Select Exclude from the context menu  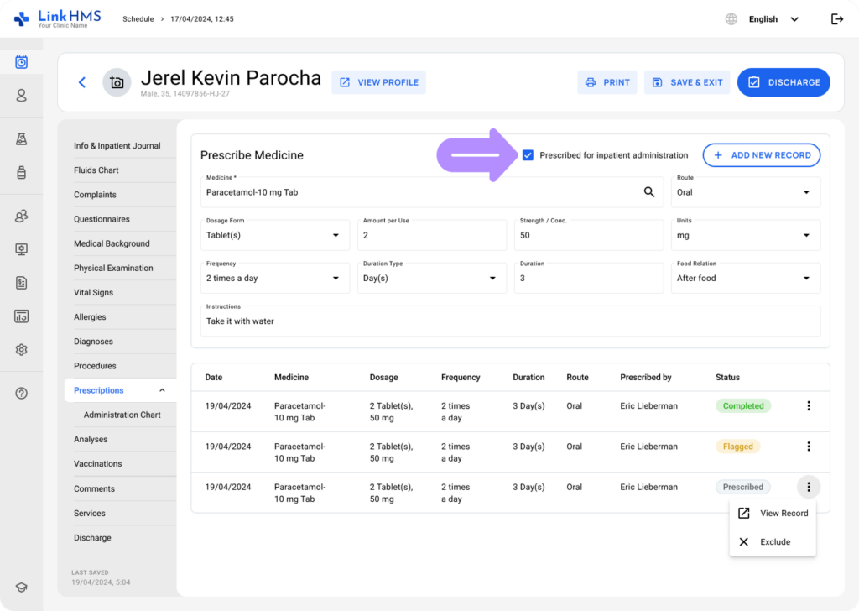[774, 542]
